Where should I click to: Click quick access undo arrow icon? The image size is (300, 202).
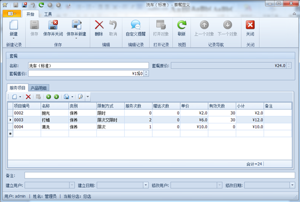coord(33,5)
